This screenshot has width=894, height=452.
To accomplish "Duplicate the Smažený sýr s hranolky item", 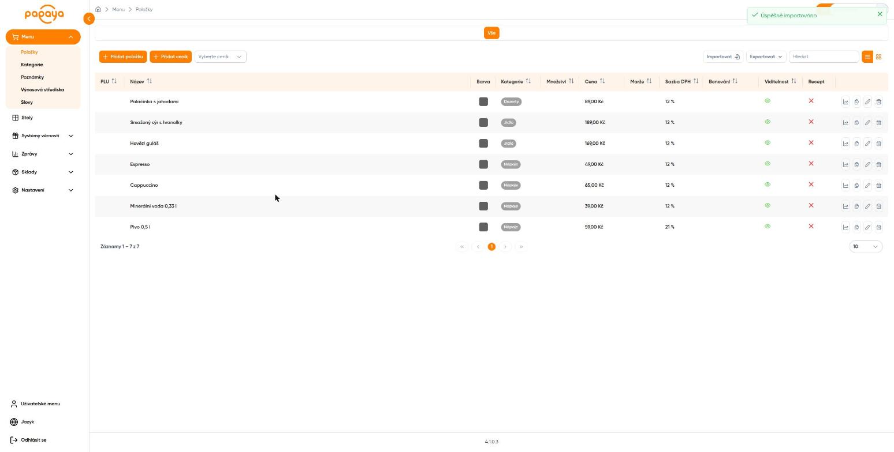I will tap(856, 122).
